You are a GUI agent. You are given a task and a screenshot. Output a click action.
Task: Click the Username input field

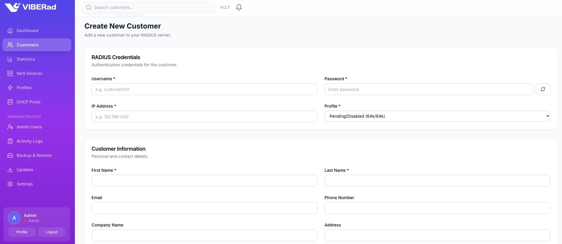pyautogui.click(x=204, y=89)
